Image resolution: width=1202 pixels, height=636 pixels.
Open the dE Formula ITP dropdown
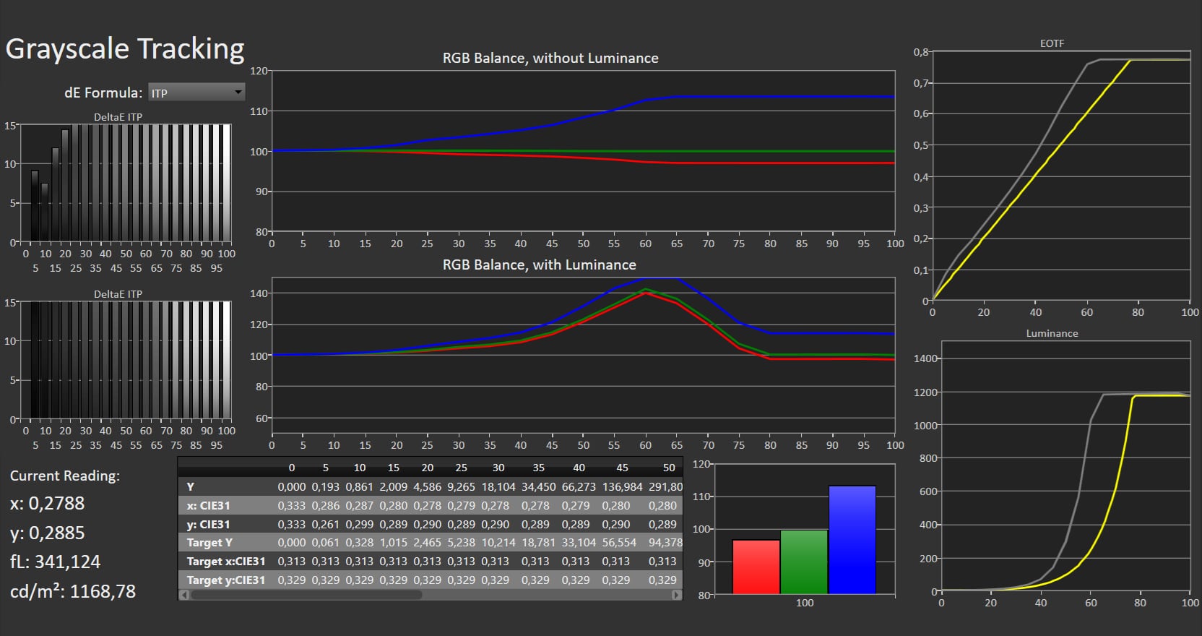196,93
